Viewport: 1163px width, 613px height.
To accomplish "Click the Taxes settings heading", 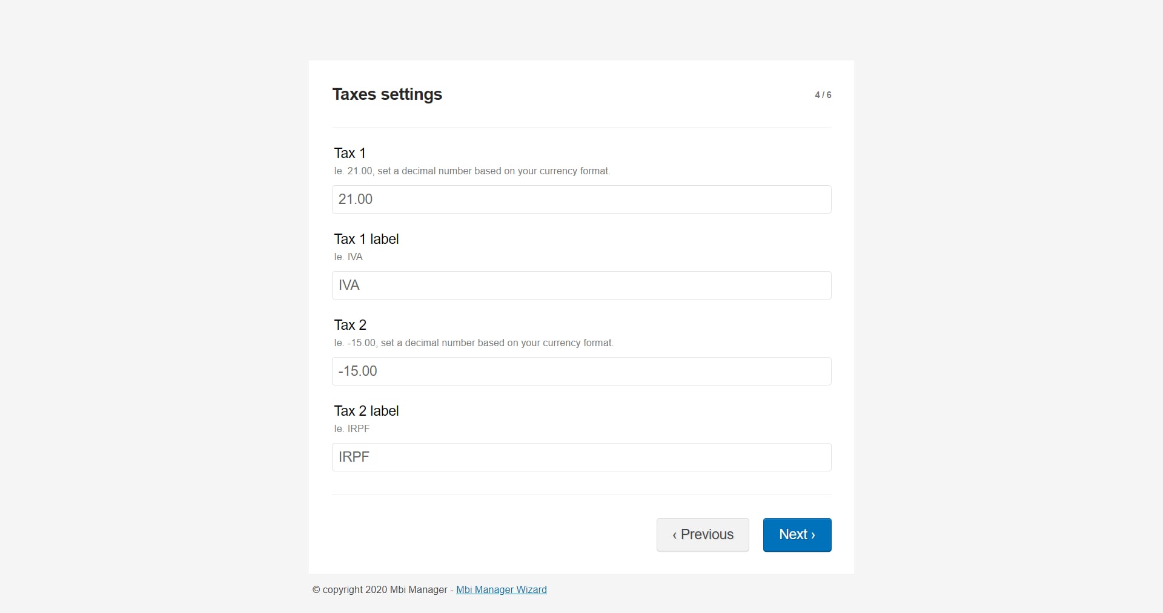I will pos(387,94).
